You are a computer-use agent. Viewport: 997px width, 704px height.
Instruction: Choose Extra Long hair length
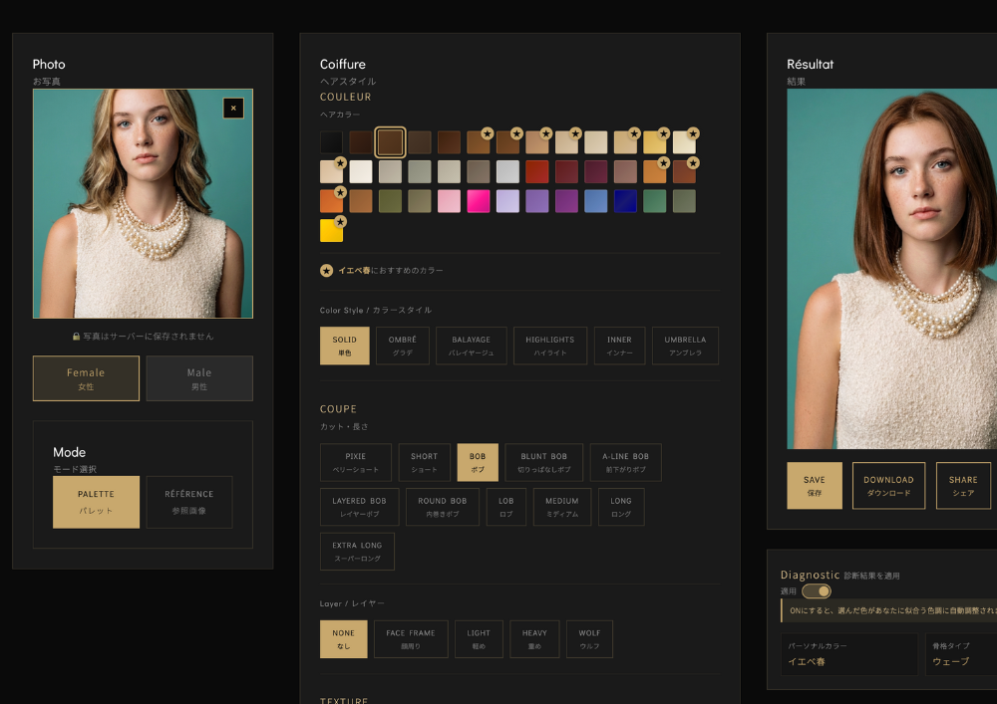click(x=357, y=551)
